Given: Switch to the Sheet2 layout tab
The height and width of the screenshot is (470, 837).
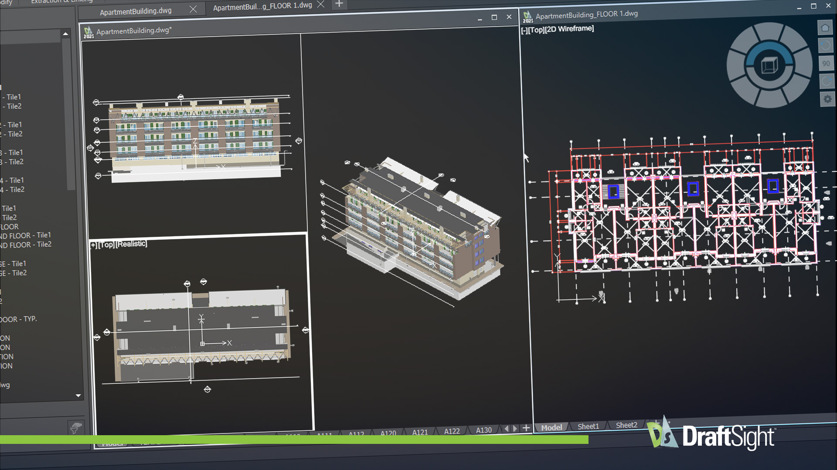Looking at the screenshot, I should [626, 426].
